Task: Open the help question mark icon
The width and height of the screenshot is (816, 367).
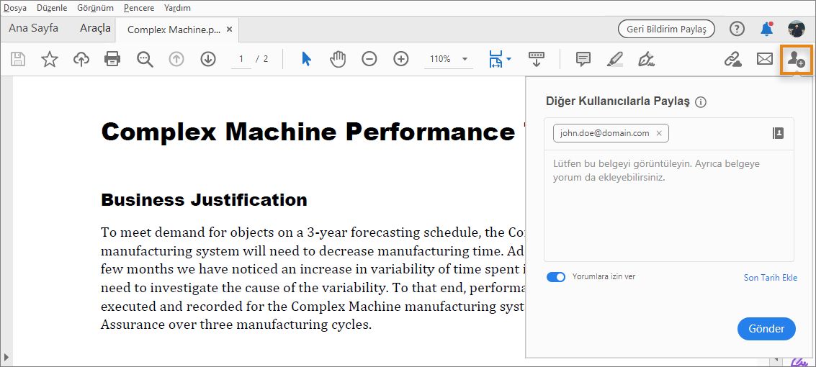Action: pos(737,29)
